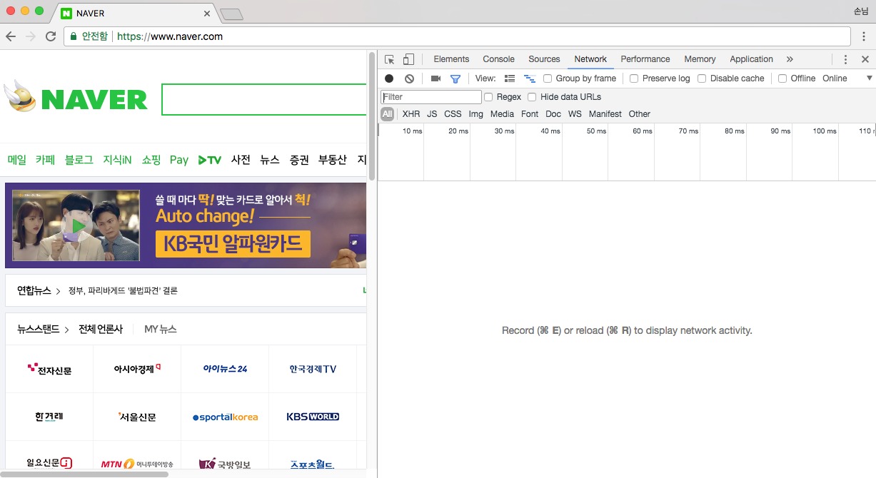Open the 뉴스 link

point(270,160)
